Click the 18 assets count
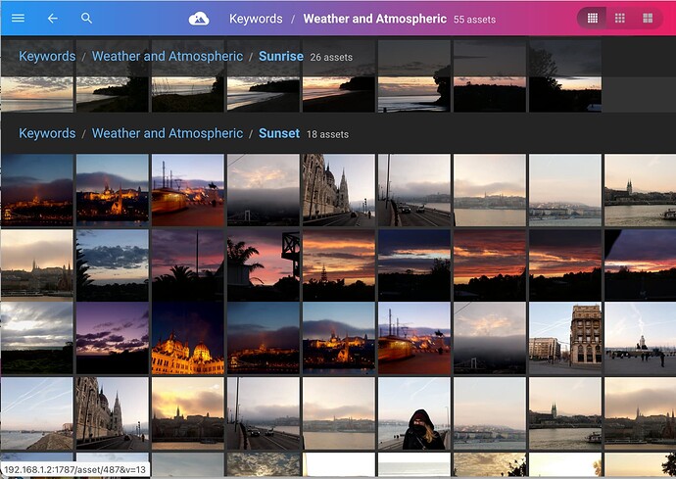The width and height of the screenshot is (676, 479). click(x=327, y=134)
